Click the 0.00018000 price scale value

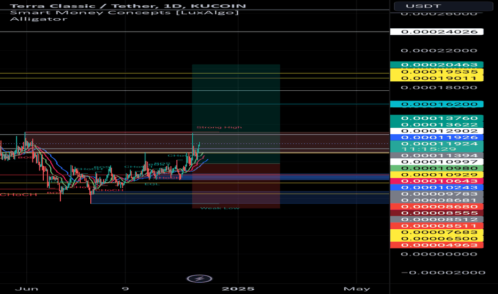439,88
